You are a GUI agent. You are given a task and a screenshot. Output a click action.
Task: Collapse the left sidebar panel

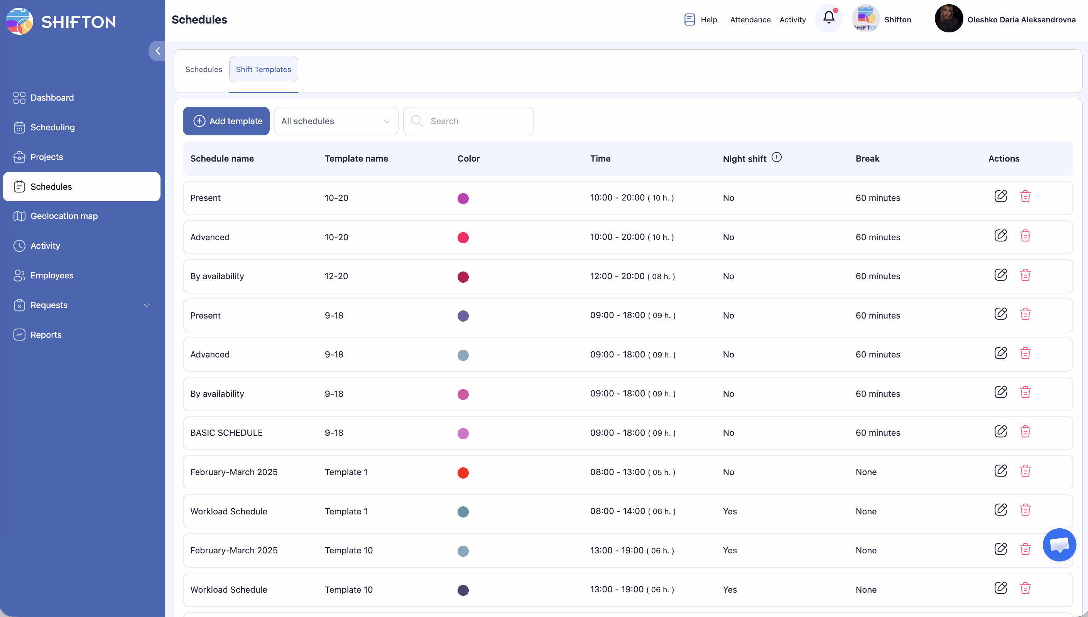pos(157,51)
